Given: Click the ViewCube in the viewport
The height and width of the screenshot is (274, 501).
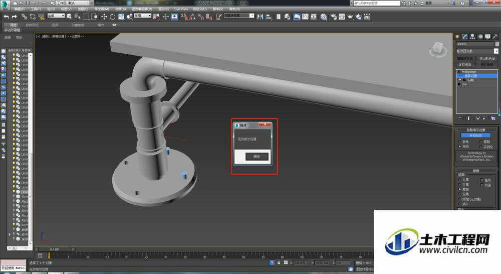Looking at the screenshot, I should (x=438, y=49).
